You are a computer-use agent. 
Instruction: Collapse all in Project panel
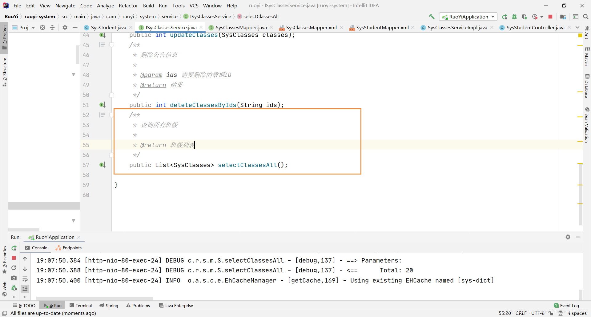pos(52,27)
